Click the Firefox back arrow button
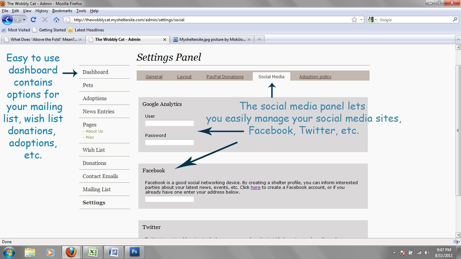Viewport: 461px width, 259px height. pos(7,20)
